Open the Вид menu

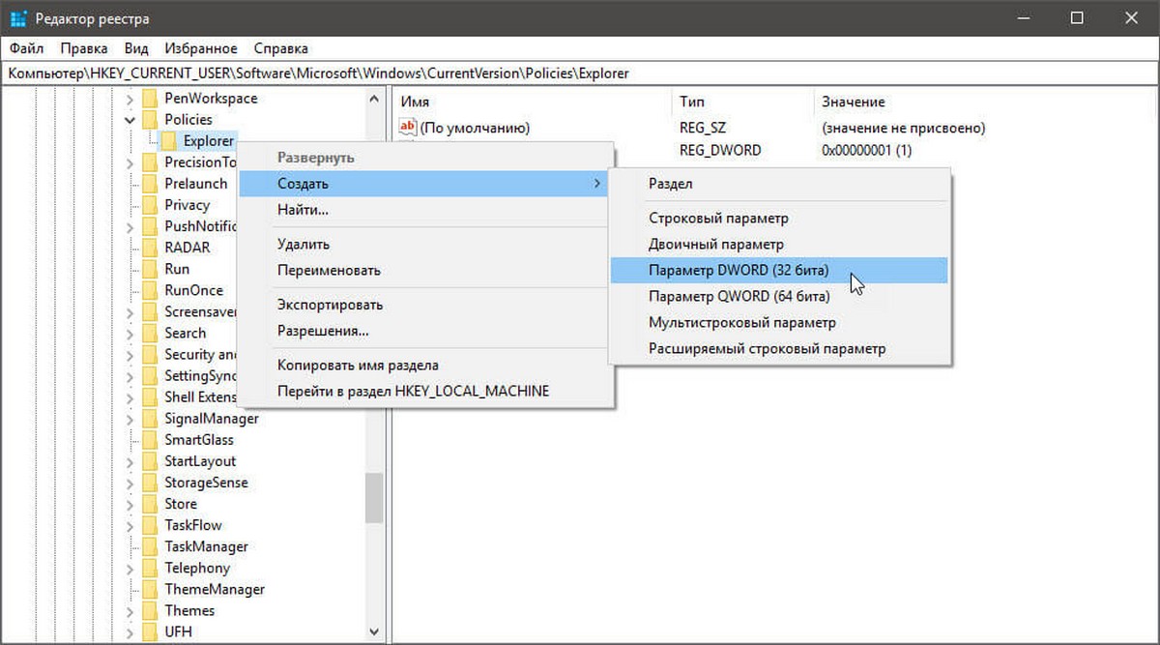(136, 48)
